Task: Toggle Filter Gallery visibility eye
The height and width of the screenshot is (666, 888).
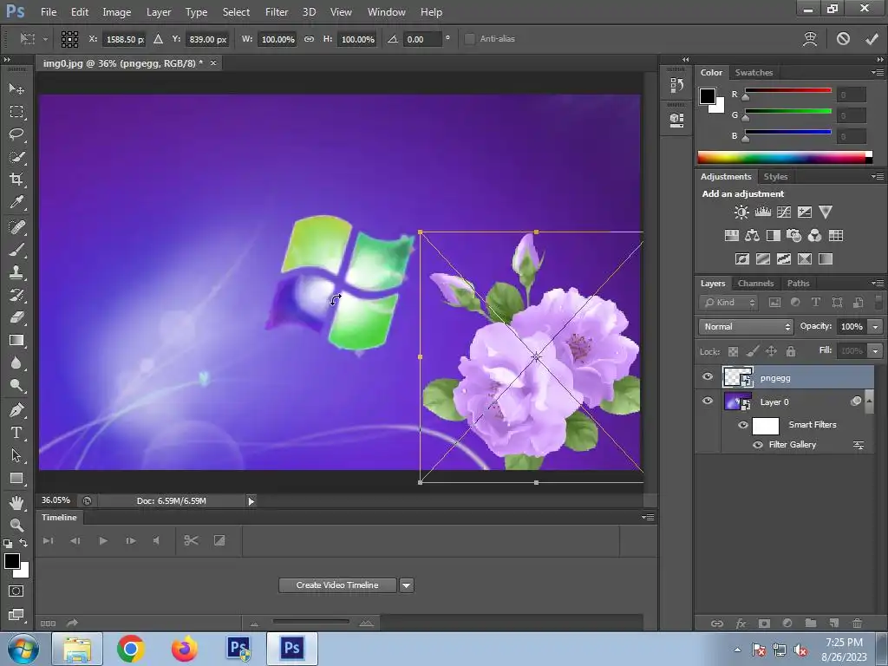Action: click(x=758, y=445)
